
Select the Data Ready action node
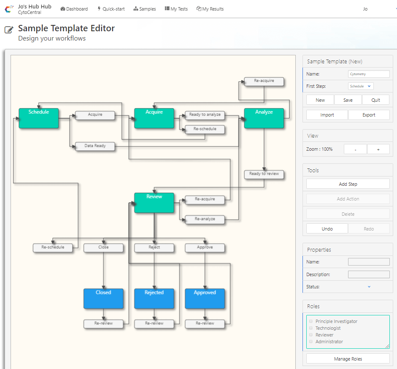[x=95, y=147]
